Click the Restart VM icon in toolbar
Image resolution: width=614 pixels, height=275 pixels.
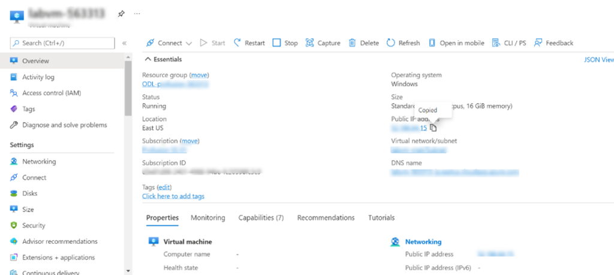click(238, 43)
